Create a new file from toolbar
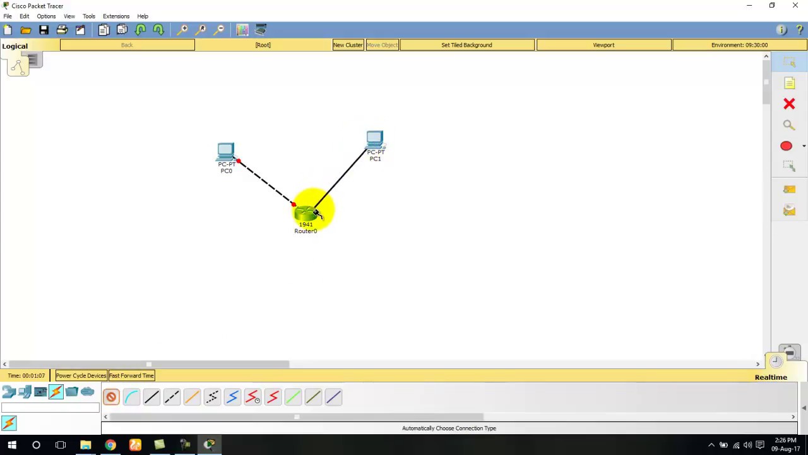 point(8,30)
